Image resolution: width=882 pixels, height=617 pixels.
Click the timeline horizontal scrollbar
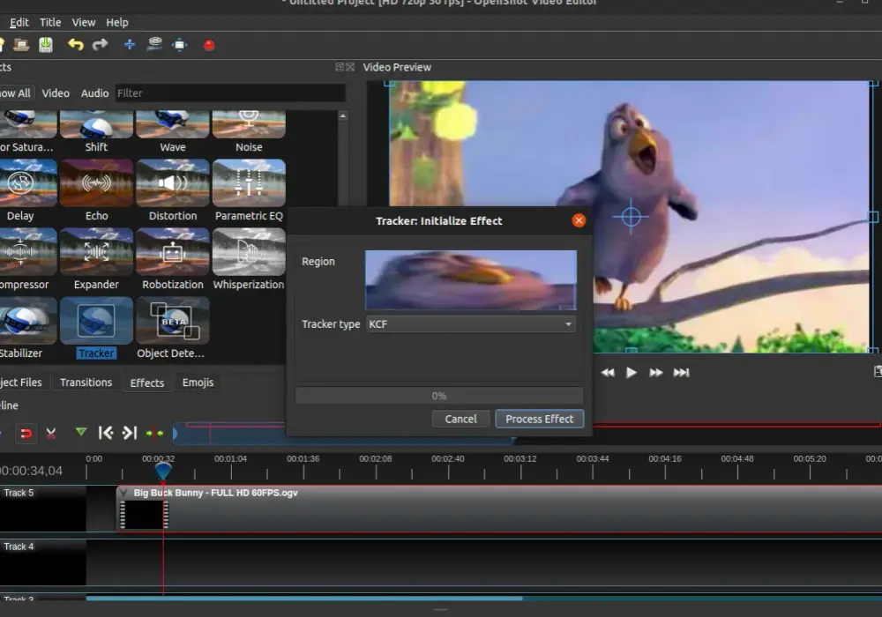pos(304,598)
